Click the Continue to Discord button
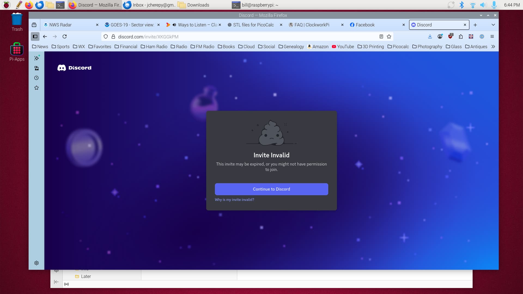 [271, 189]
